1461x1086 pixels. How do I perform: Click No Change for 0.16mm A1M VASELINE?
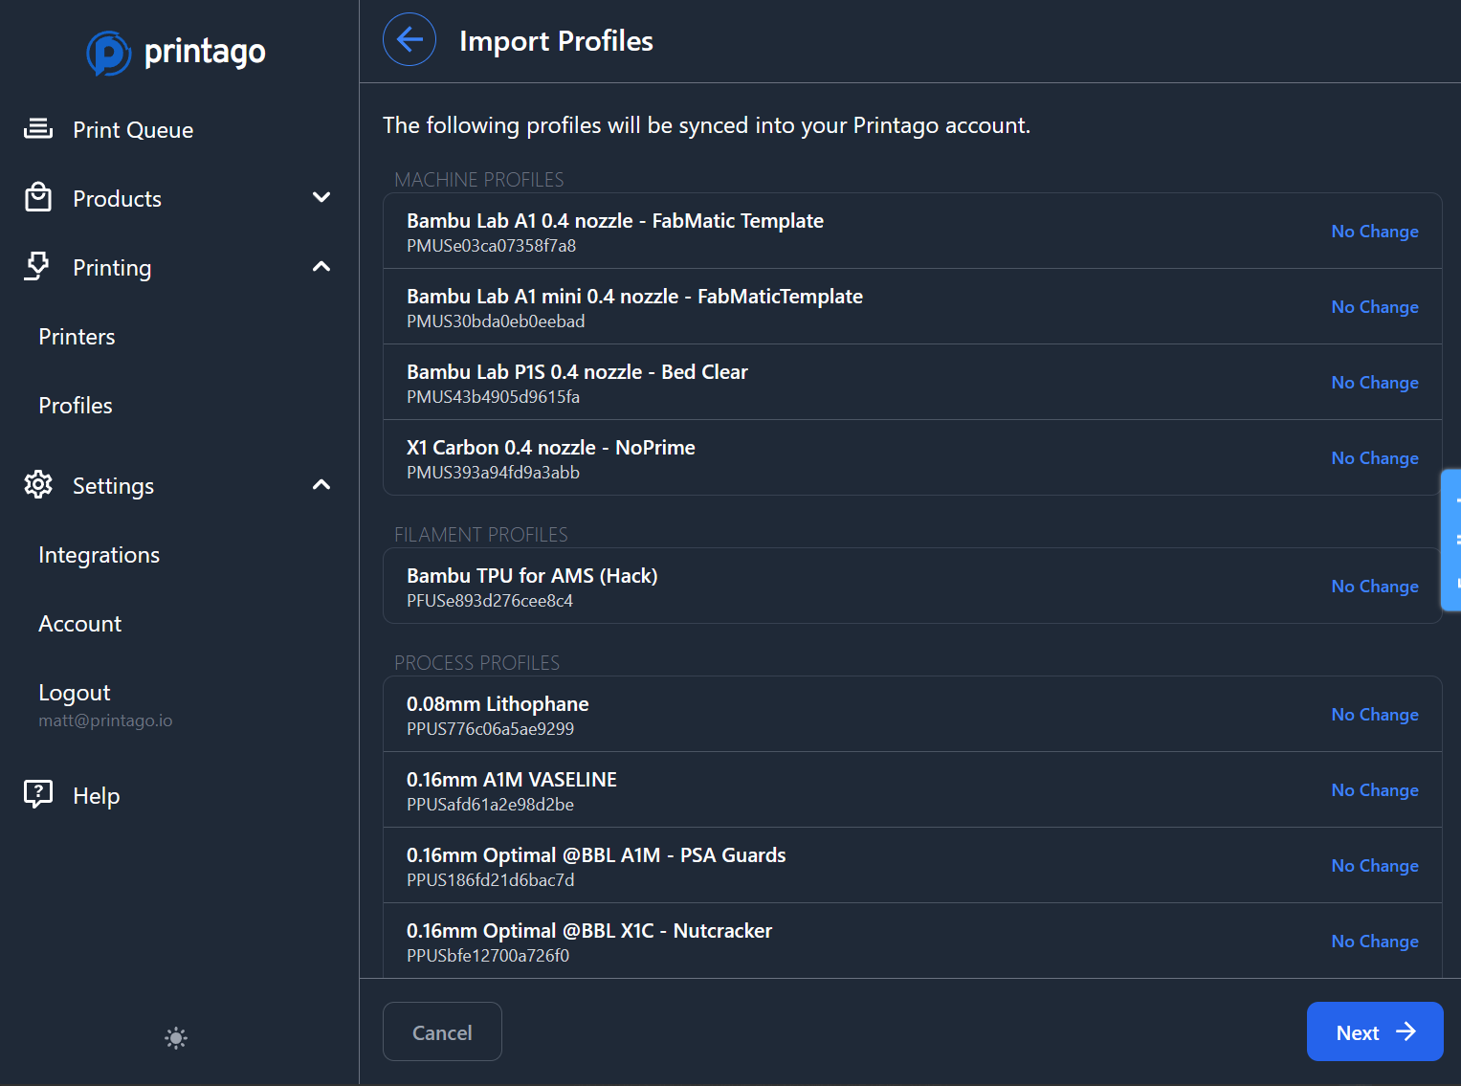[x=1375, y=790]
